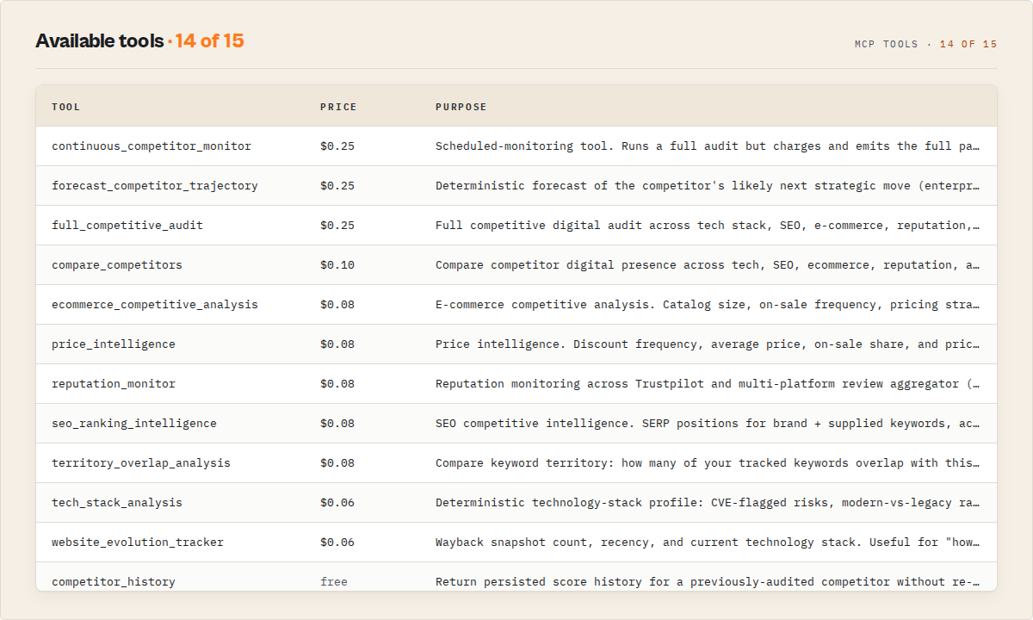Click the 'Available tools' heading
Screen dimensions: 1033x620
[99, 40]
